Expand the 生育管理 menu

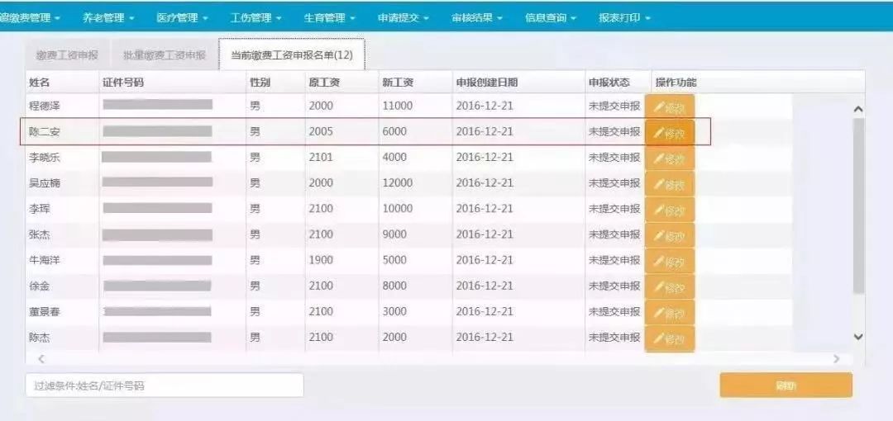point(329,18)
